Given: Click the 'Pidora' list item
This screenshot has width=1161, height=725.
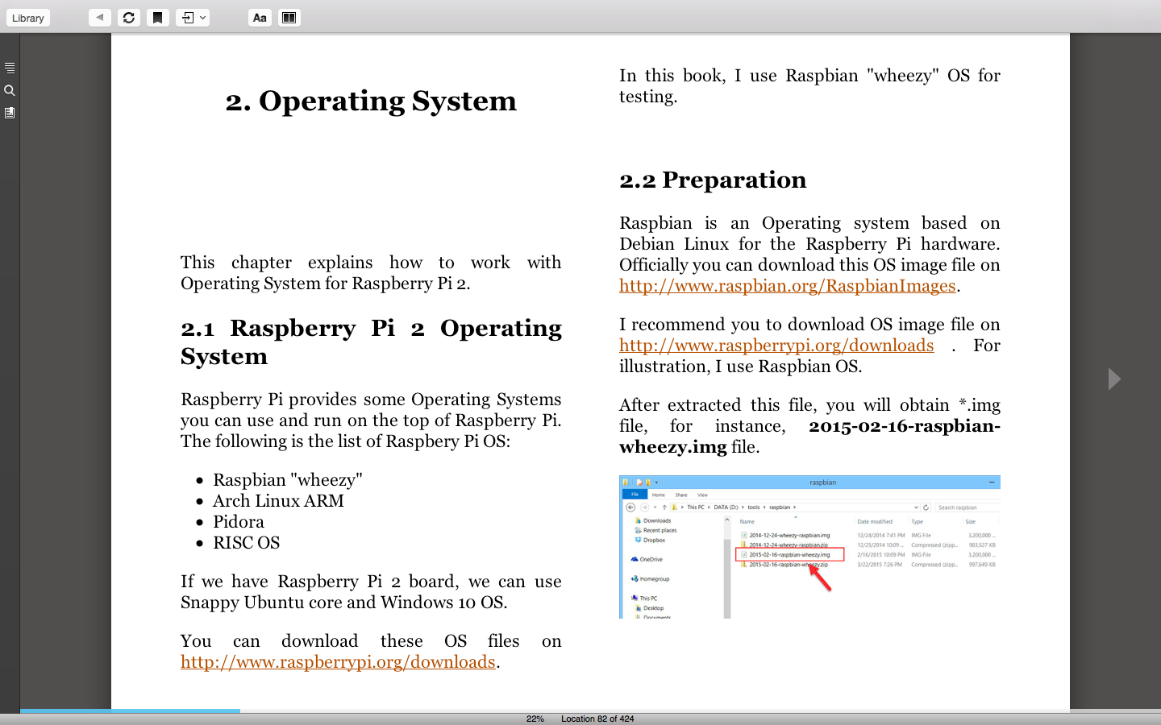Looking at the screenshot, I should tap(239, 521).
